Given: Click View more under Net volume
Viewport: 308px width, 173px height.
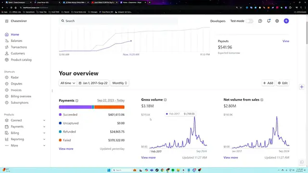Looking at the screenshot, I should point(231,158).
